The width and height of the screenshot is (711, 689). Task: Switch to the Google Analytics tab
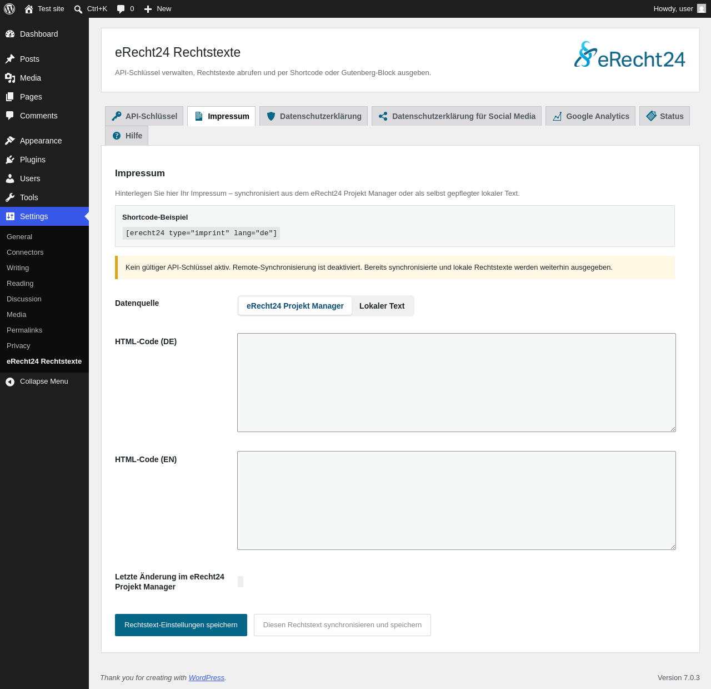(590, 116)
